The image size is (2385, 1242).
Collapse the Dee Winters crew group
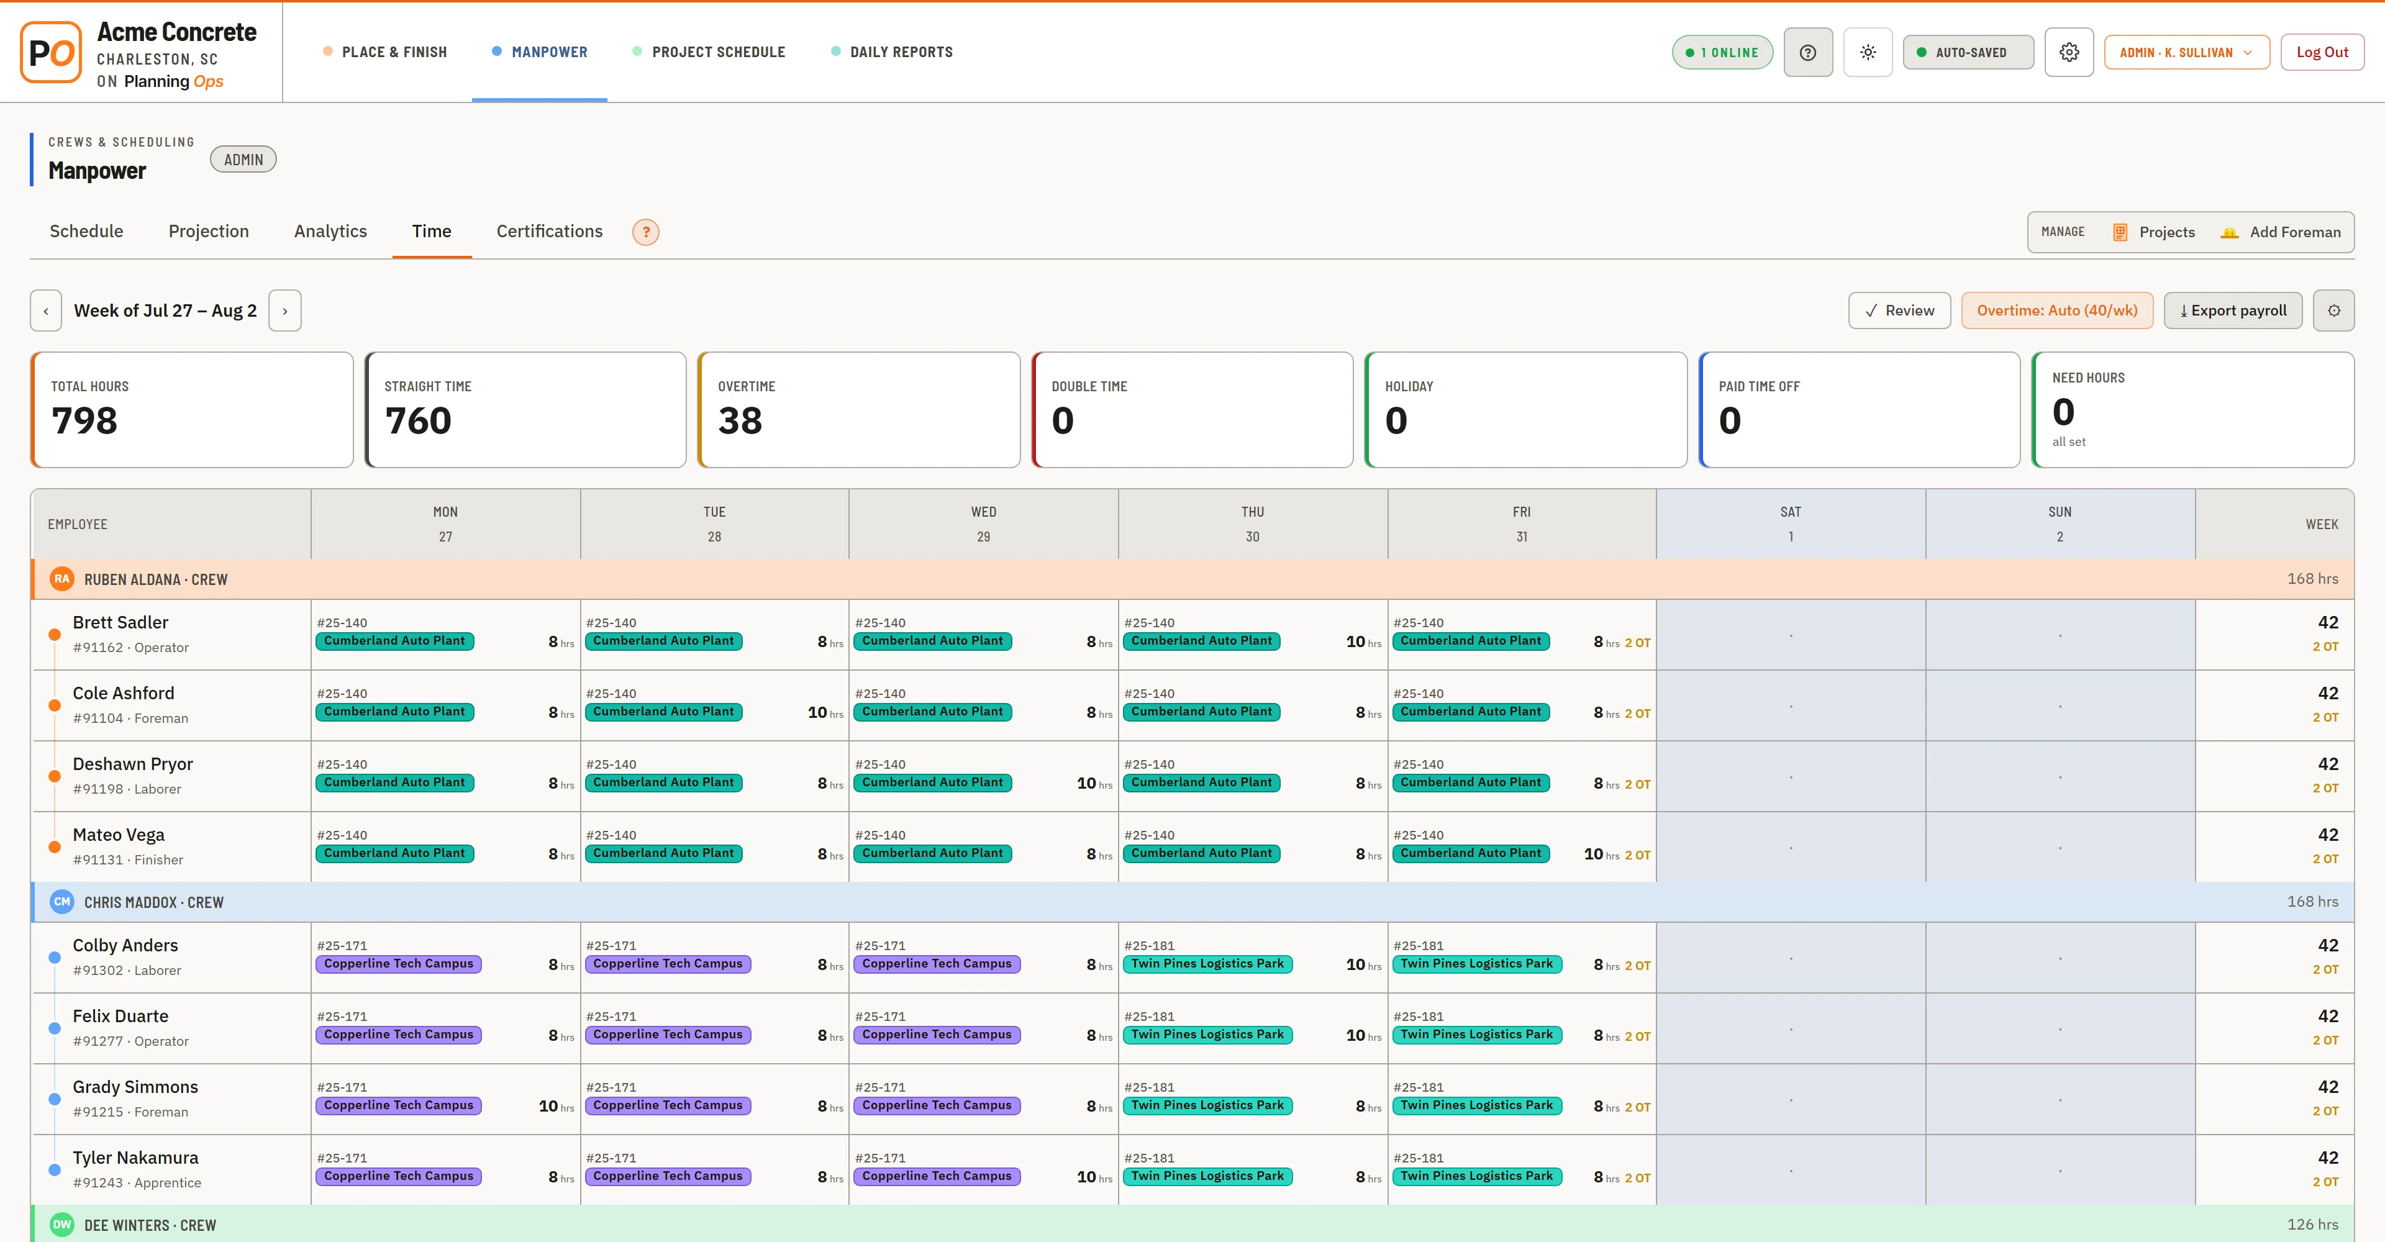point(1192,1225)
